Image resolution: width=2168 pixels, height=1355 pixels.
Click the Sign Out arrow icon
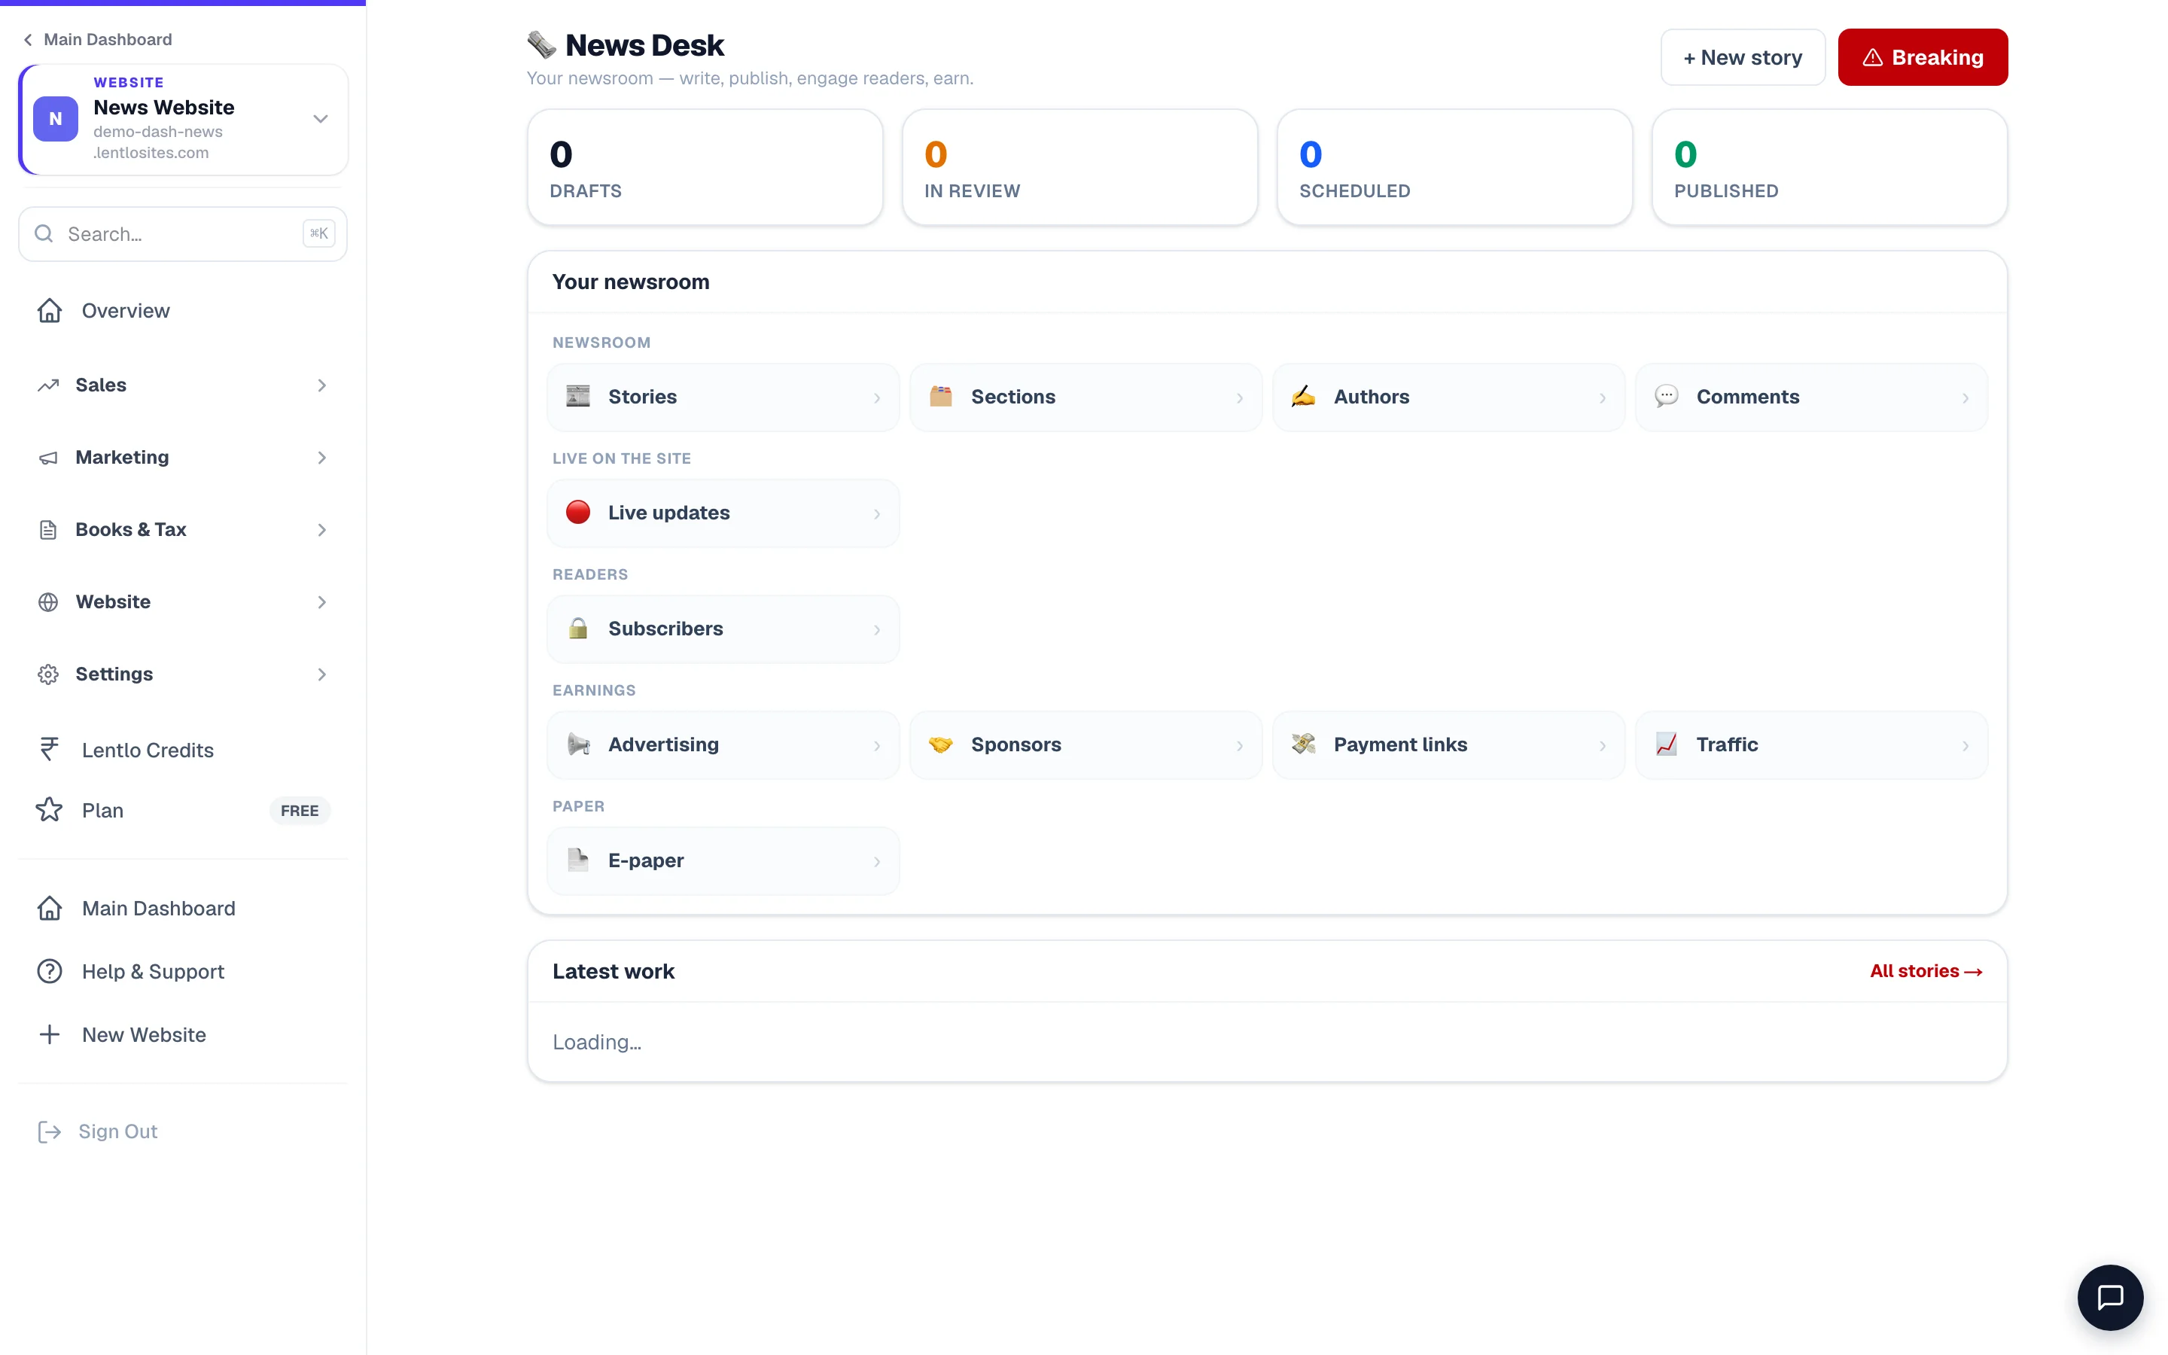coord(49,1132)
